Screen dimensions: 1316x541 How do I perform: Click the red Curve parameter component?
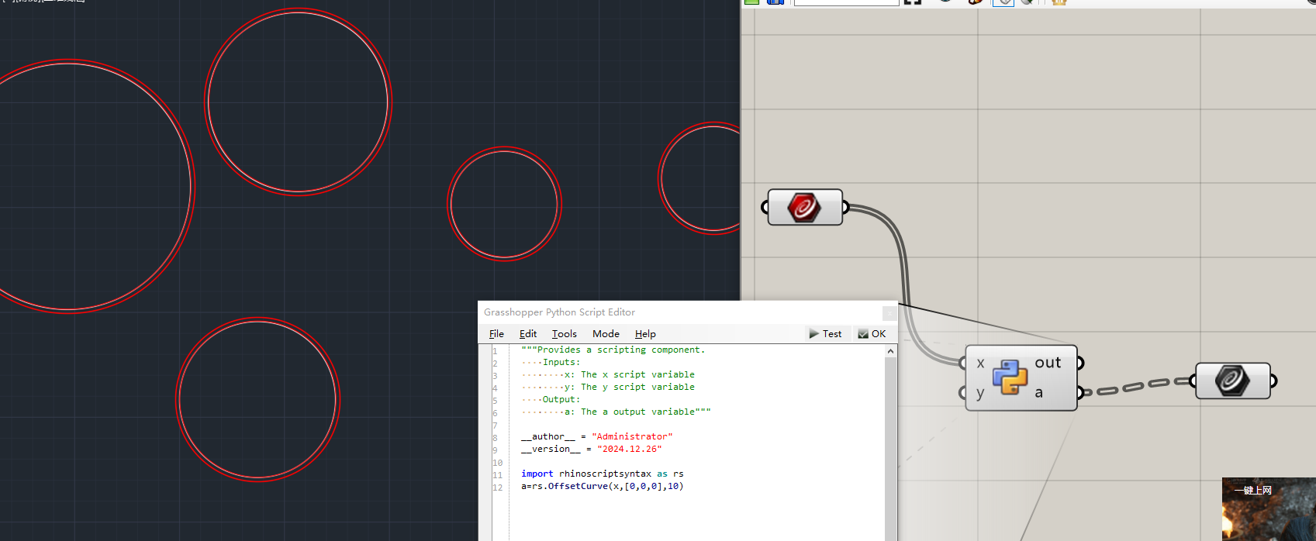coord(804,207)
